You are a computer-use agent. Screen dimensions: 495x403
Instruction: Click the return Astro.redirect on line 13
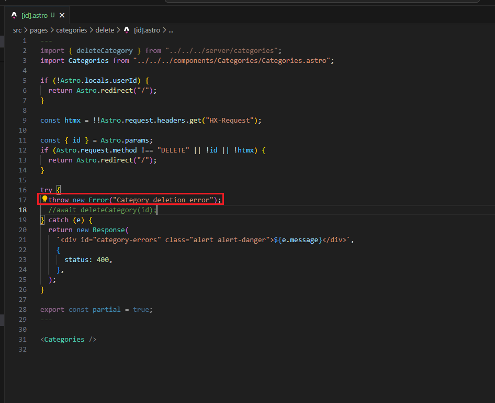pos(102,160)
